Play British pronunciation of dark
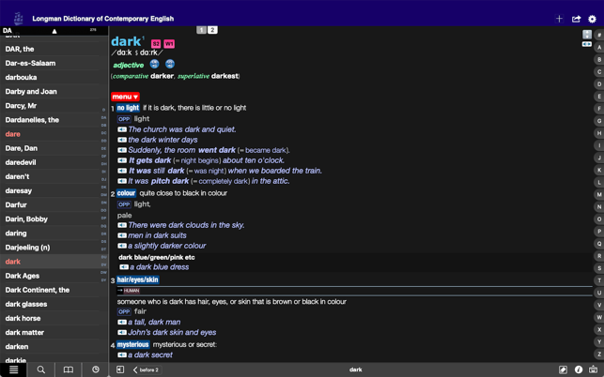The height and width of the screenshot is (377, 604). tap(154, 65)
